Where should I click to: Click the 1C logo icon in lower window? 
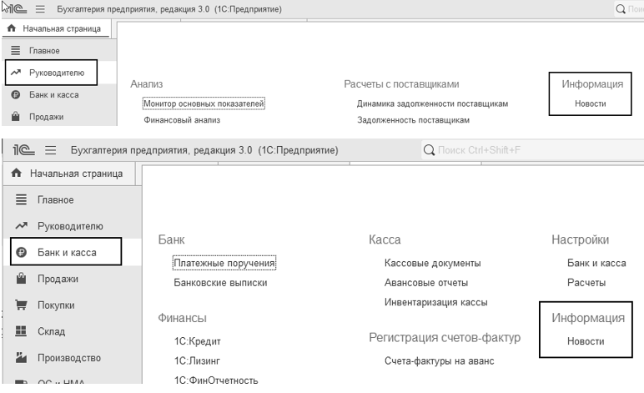coord(23,150)
